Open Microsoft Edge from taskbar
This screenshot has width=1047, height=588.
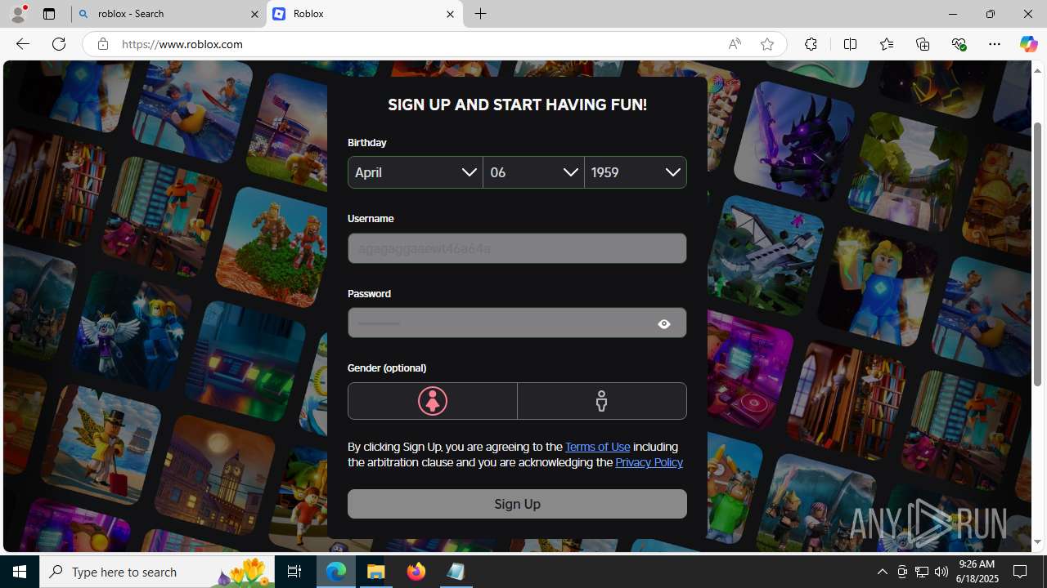click(x=336, y=572)
